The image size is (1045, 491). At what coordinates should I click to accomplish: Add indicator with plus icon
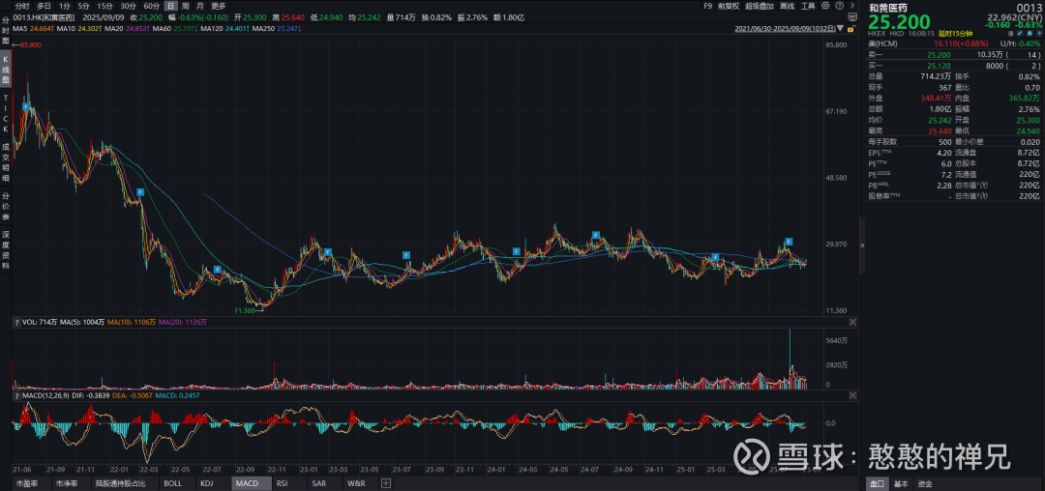[x=385, y=482]
